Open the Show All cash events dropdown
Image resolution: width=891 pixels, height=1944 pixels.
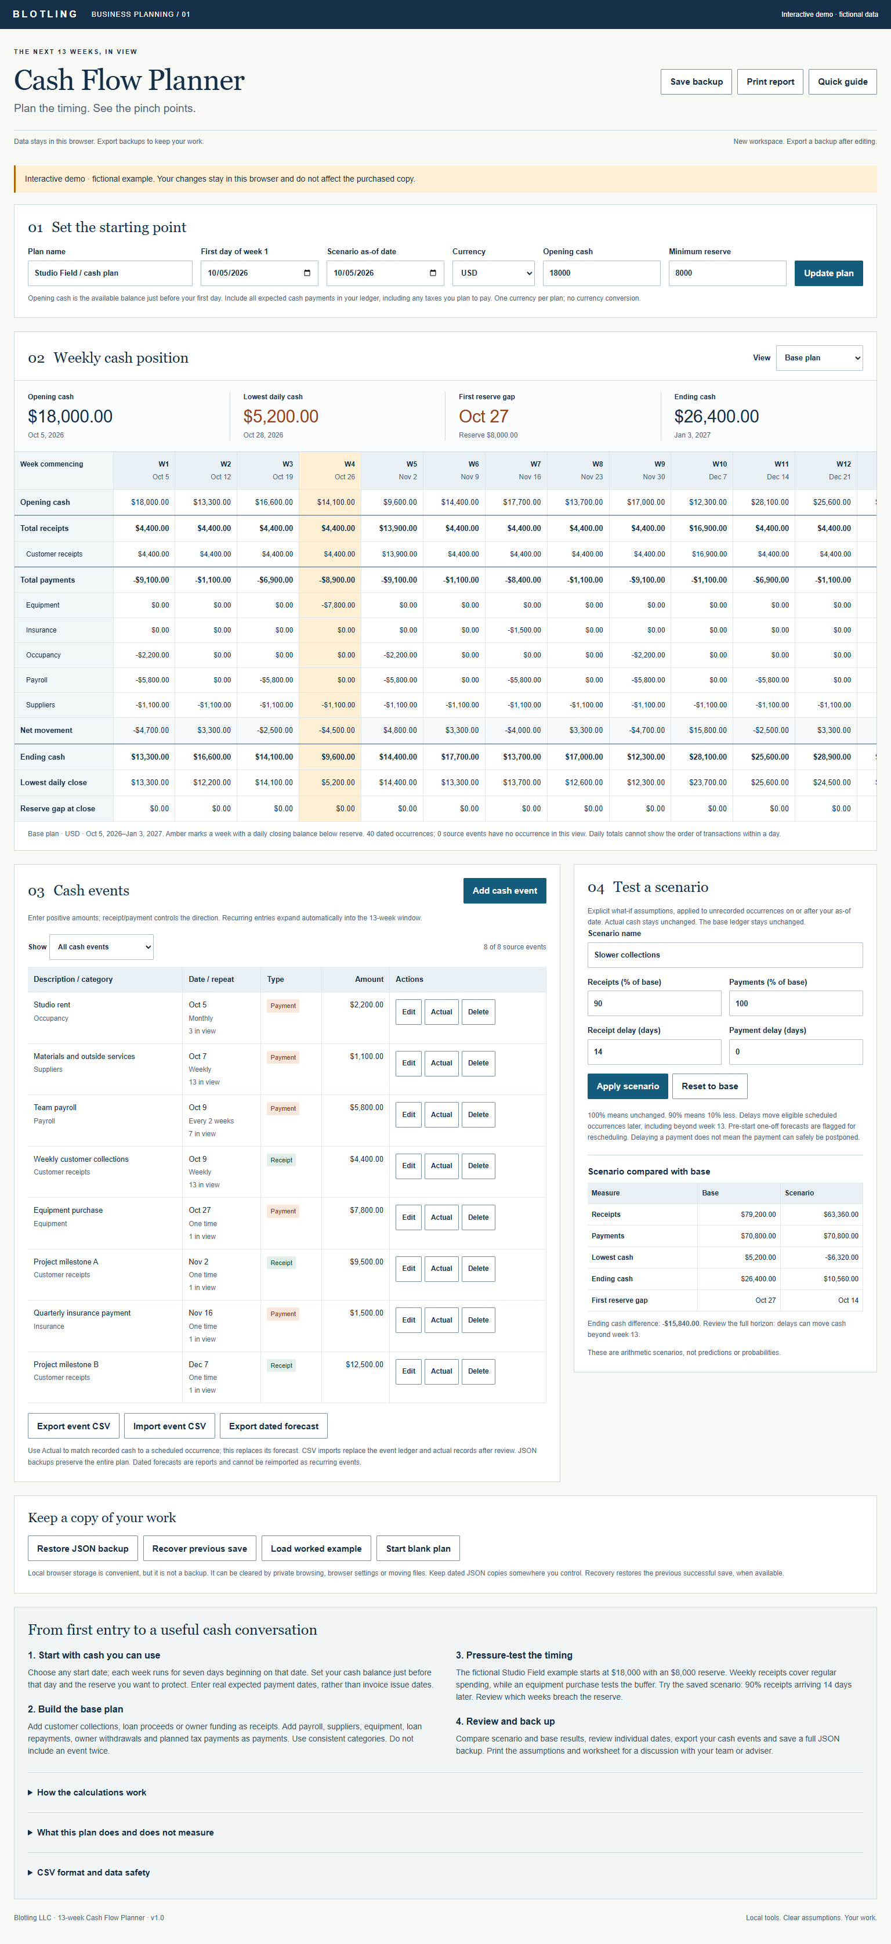[101, 947]
